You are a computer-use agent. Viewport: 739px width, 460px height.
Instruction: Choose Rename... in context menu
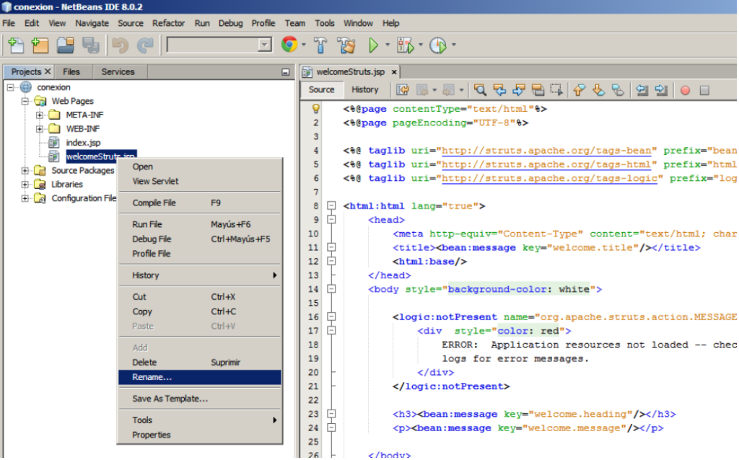(200, 377)
